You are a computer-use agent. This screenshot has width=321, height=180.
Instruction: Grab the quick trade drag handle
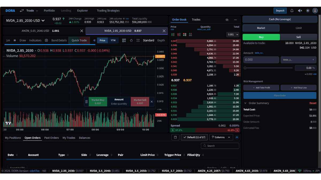[x=86, y=102]
